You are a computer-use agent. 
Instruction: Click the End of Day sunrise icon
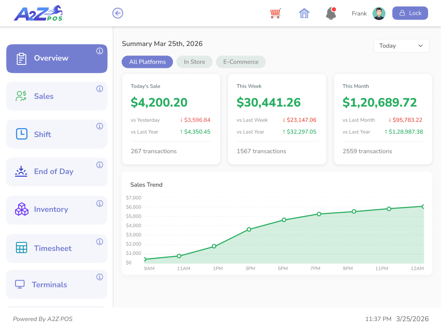coord(21,171)
